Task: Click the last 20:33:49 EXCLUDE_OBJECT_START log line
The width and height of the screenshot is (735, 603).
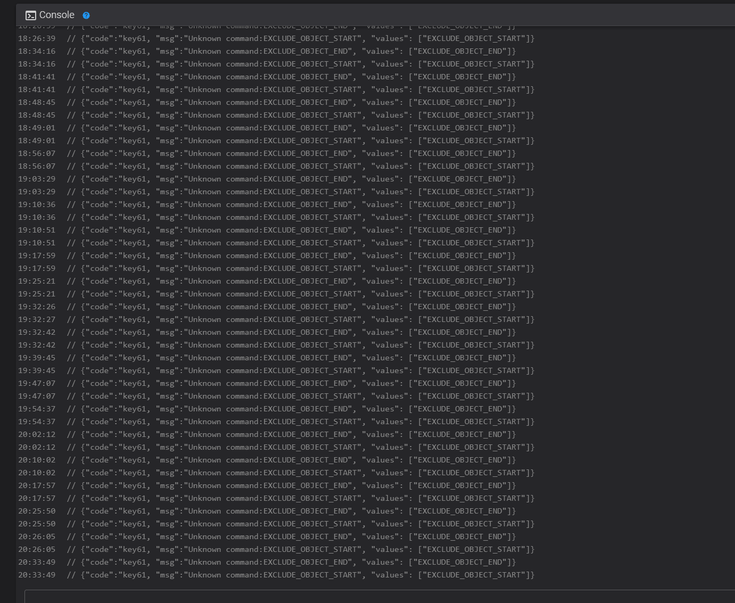Action: click(276, 575)
